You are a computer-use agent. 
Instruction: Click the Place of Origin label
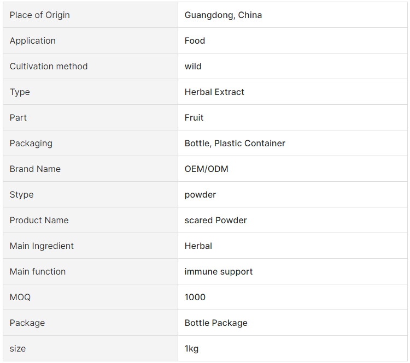pos(40,15)
